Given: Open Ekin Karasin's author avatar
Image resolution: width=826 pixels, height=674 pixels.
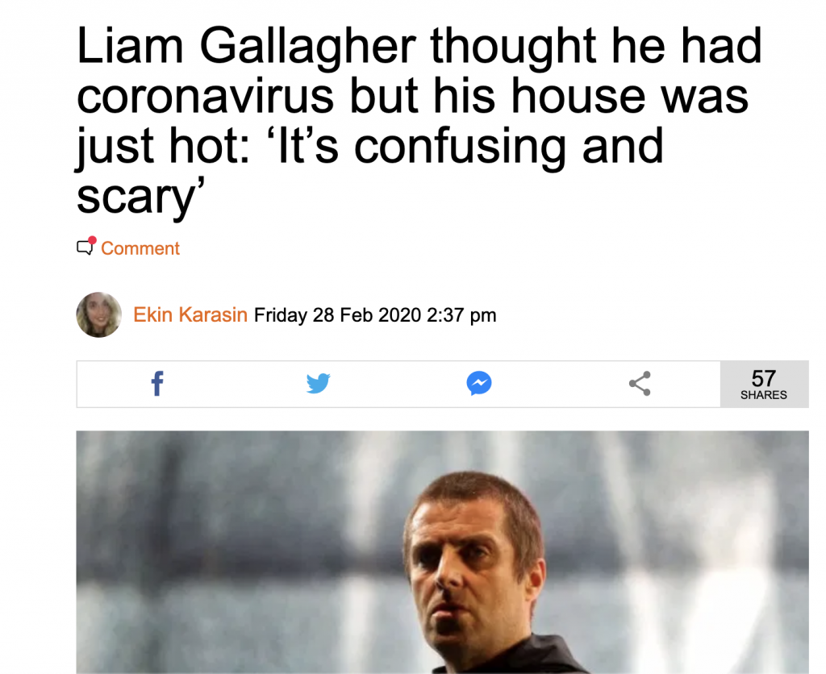Looking at the screenshot, I should pos(98,315).
